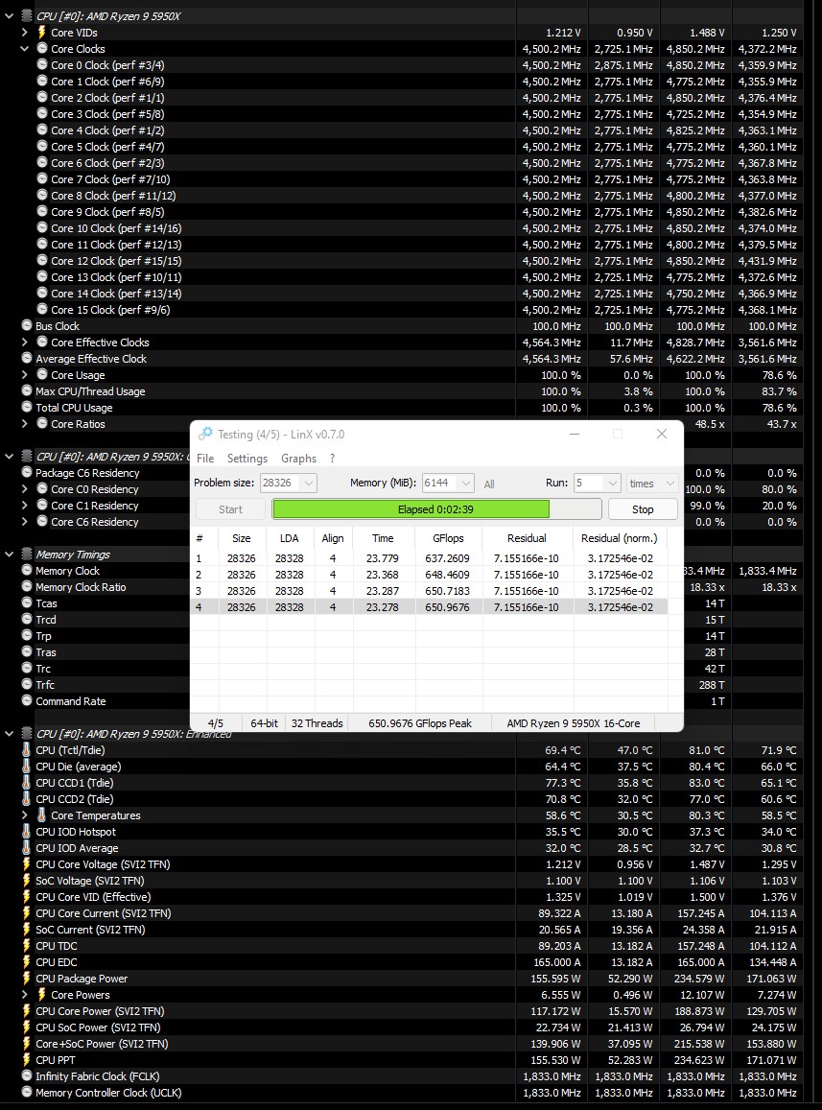Open the Run count dropdown in LinX
This screenshot has height=1110, width=822.
pos(613,483)
